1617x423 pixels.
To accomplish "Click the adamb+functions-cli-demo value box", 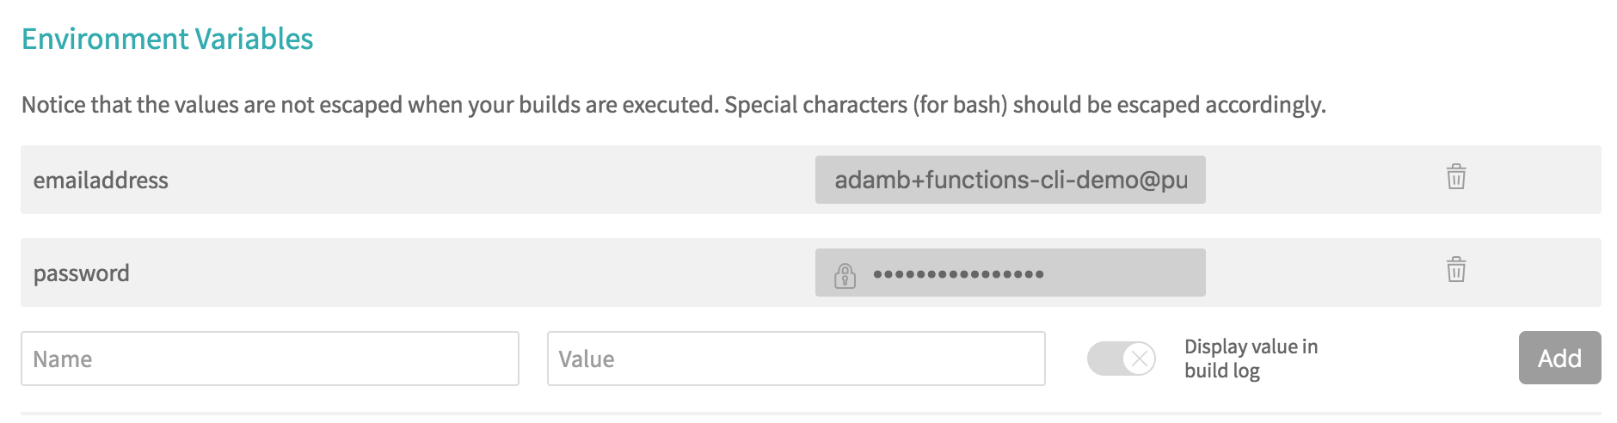I will [1010, 180].
